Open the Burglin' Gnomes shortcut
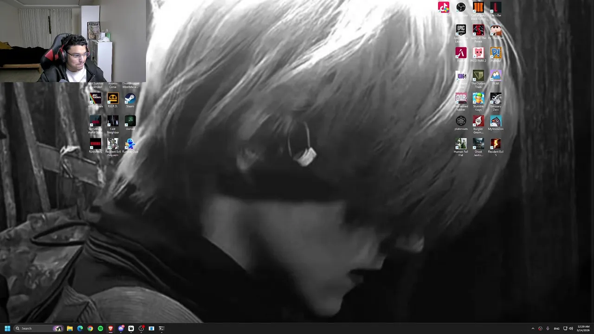The height and width of the screenshot is (334, 594). [478, 124]
